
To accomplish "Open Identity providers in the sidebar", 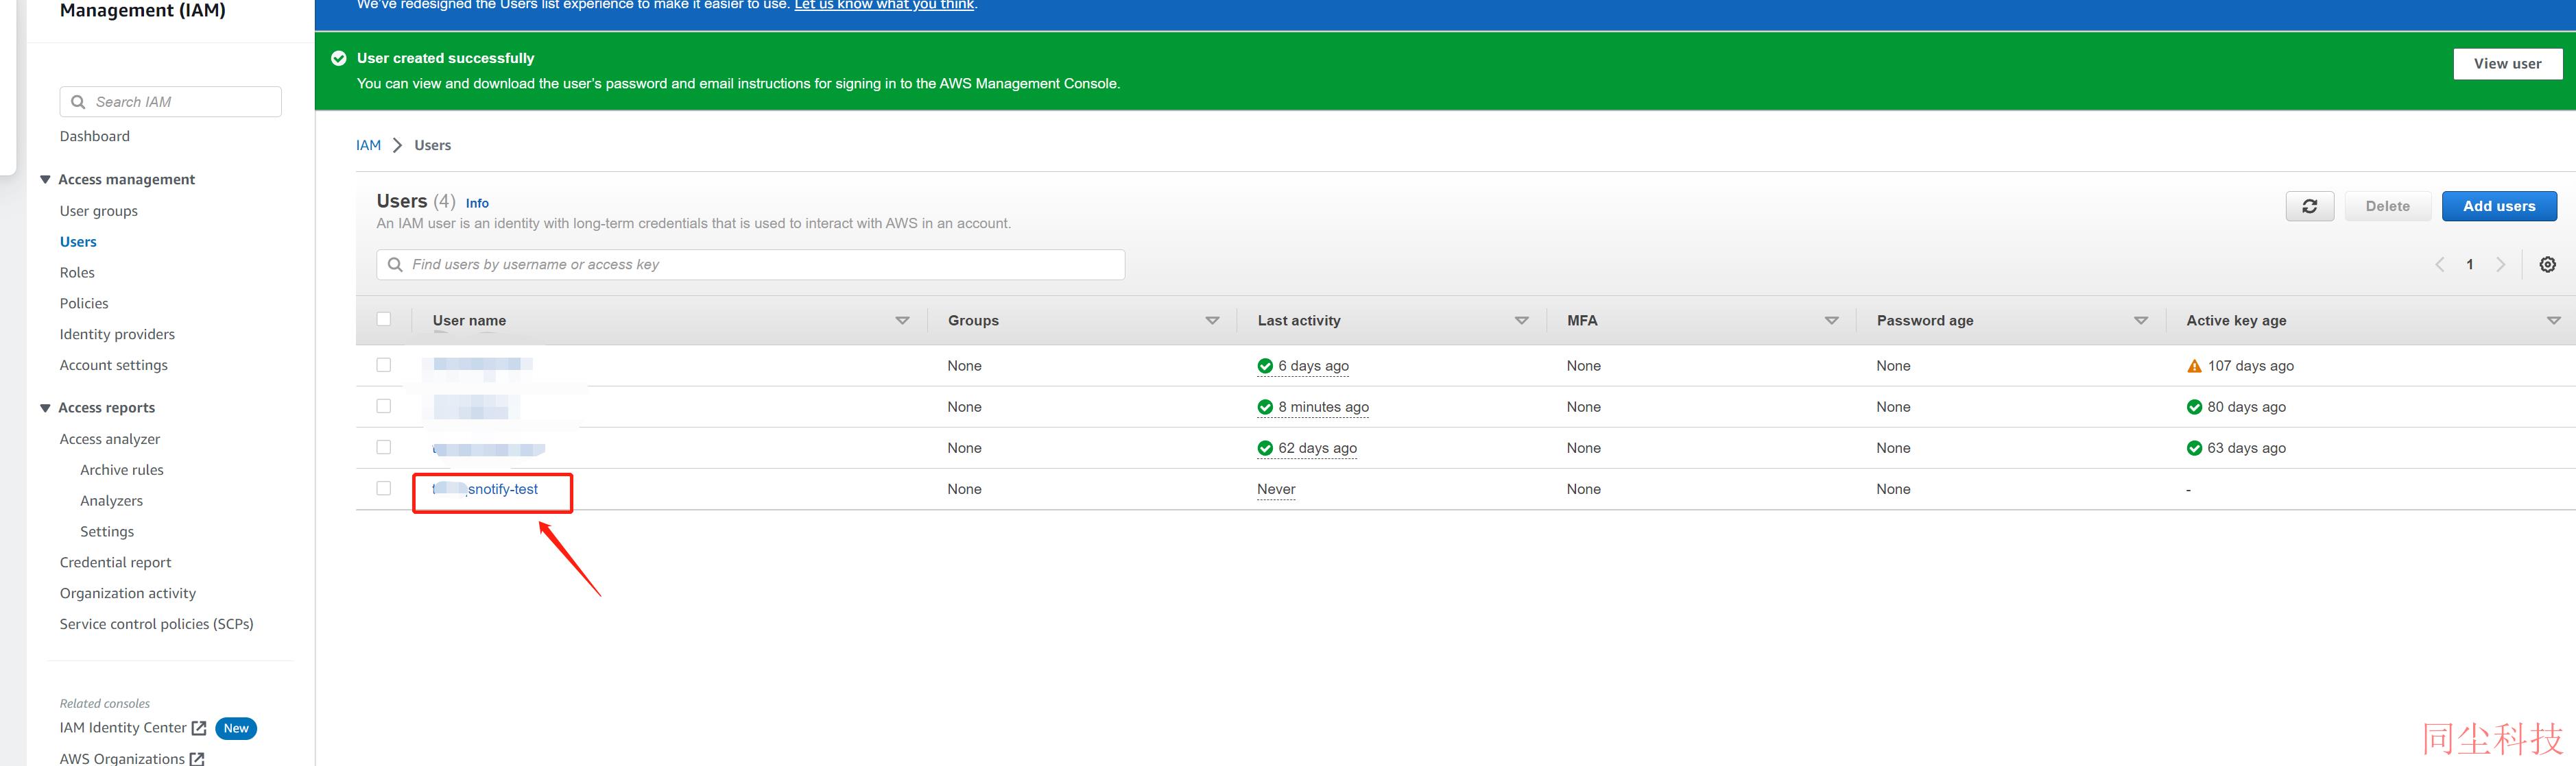I will pyautogui.click(x=117, y=334).
